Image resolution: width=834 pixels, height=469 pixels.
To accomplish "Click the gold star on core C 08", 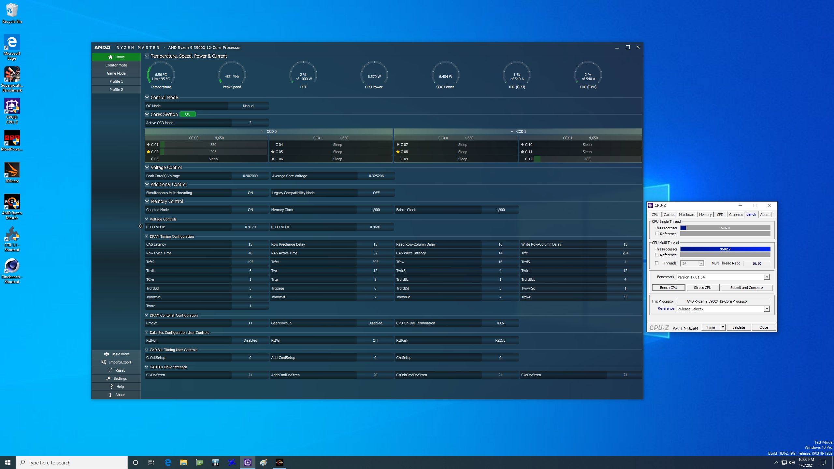I will 398,152.
